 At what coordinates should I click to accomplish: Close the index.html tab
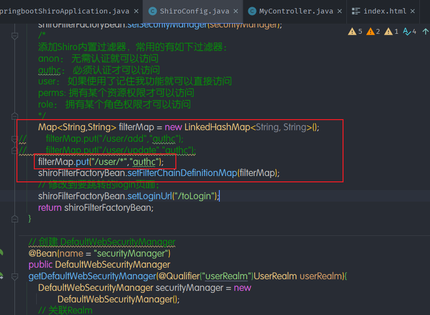pos(412,11)
